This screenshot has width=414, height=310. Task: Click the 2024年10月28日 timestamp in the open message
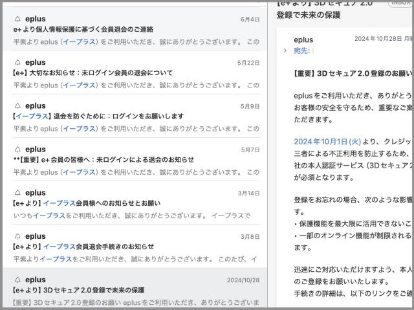(382, 39)
